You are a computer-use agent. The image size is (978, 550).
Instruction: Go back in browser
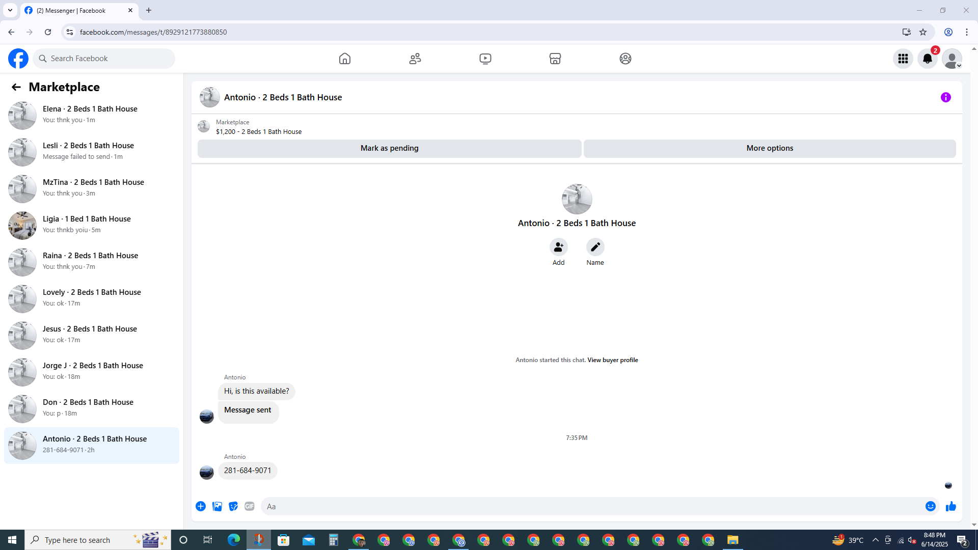tap(11, 32)
